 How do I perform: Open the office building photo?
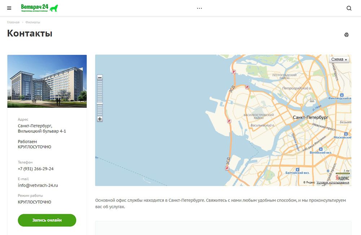pyautogui.click(x=47, y=81)
